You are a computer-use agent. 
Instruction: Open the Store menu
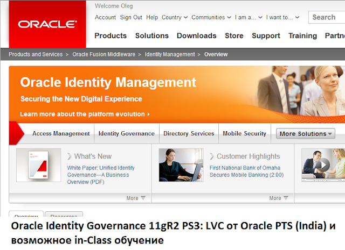point(234,35)
